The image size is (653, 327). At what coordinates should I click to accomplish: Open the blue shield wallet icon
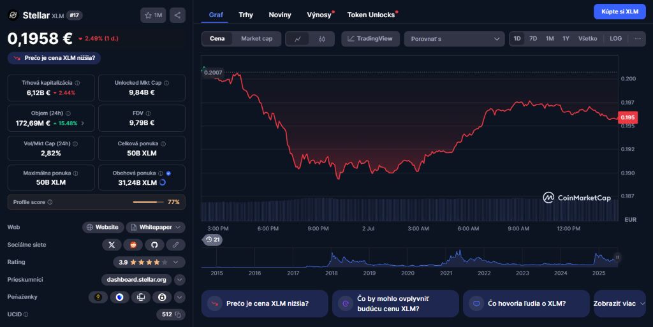(119, 297)
